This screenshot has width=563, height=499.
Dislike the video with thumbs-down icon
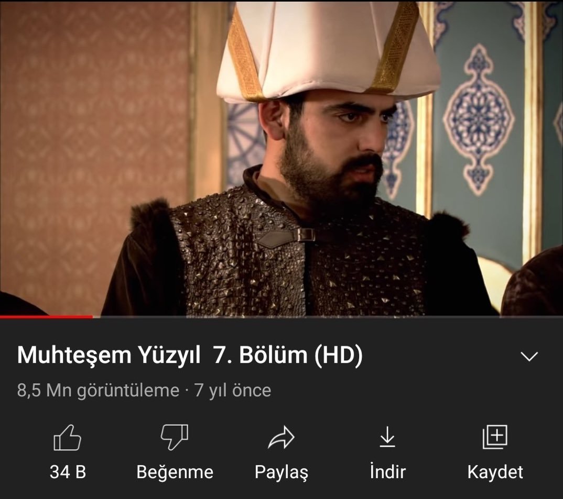pyautogui.click(x=175, y=437)
